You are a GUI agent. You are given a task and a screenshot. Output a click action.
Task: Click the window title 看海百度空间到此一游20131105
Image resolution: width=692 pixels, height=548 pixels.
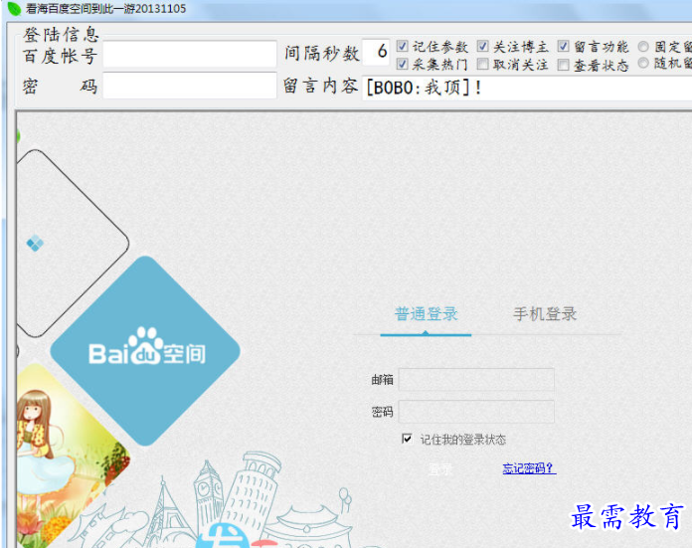point(106,8)
